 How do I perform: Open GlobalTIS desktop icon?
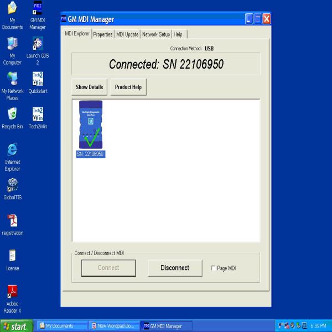[x=12, y=185]
